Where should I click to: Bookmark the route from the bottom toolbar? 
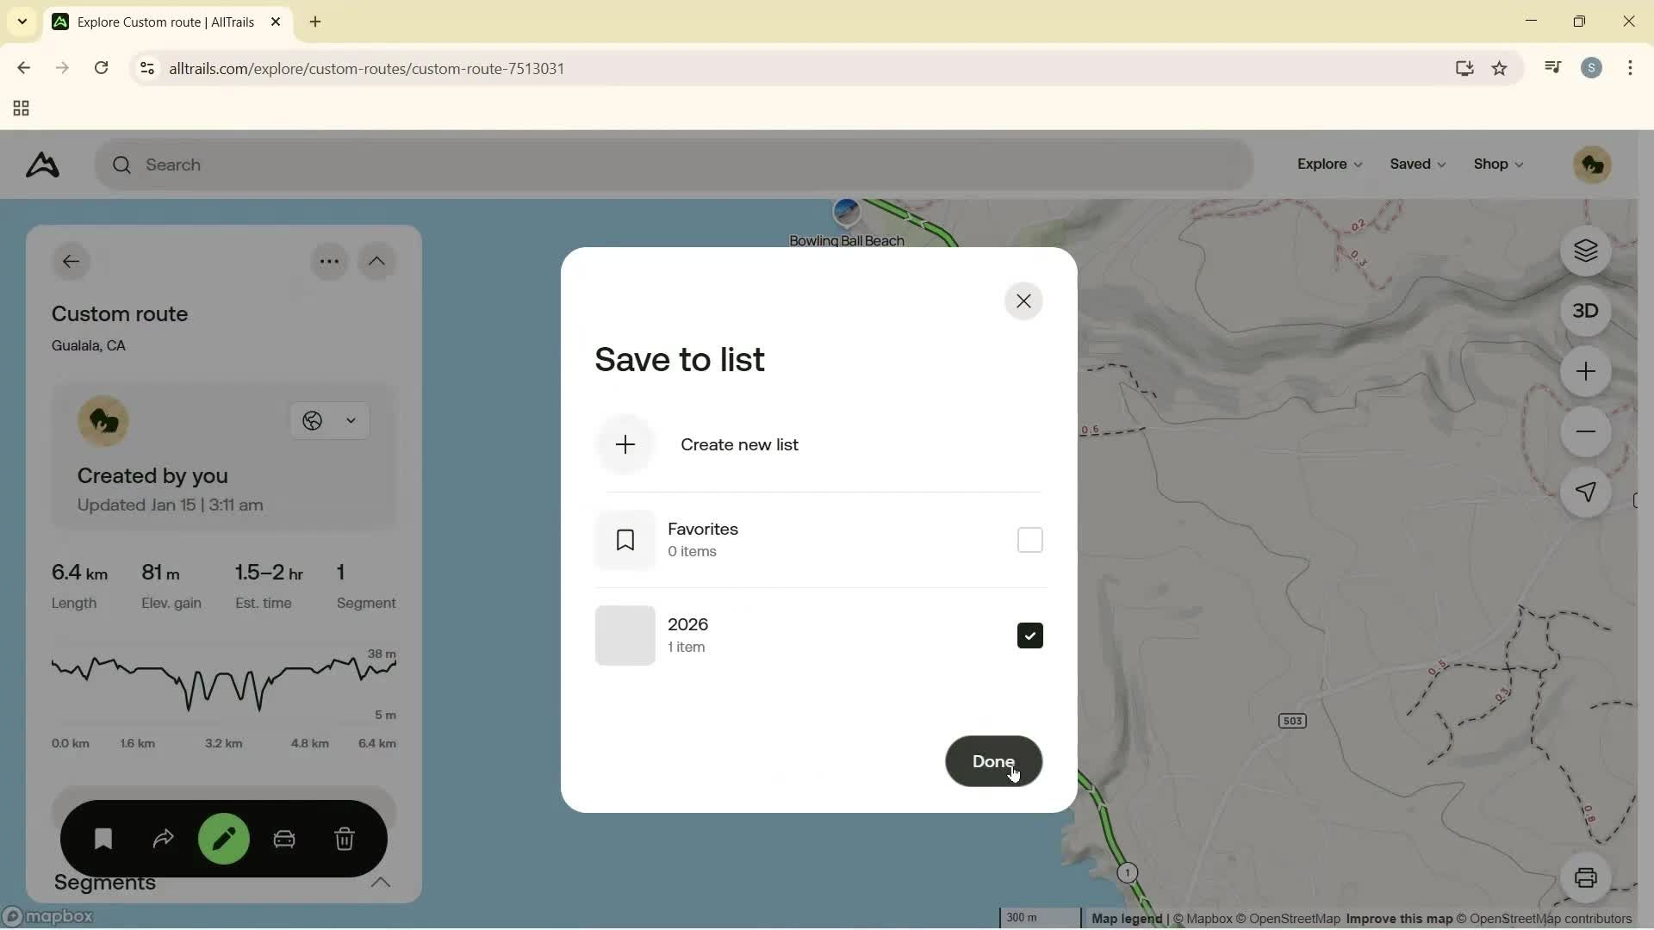tap(103, 839)
